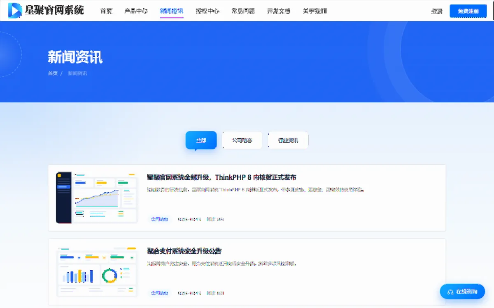This screenshot has width=494, height=308.
Task: Select the 公司动态 category tab
Action: 242,140
